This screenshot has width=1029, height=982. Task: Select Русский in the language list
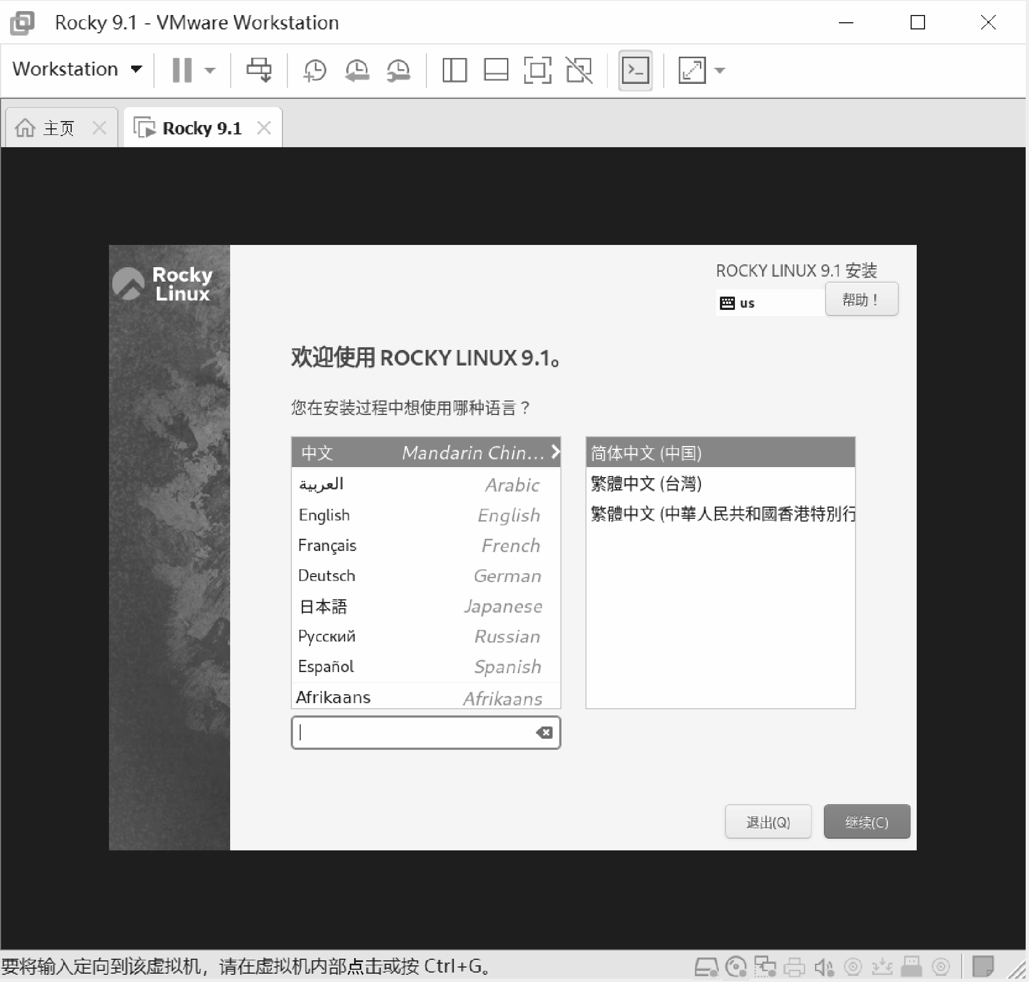pos(426,636)
